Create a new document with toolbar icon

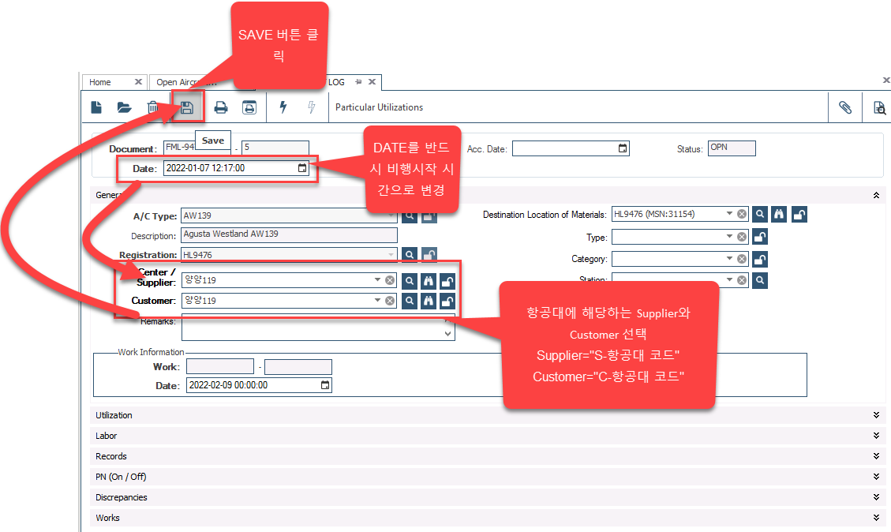(96, 108)
